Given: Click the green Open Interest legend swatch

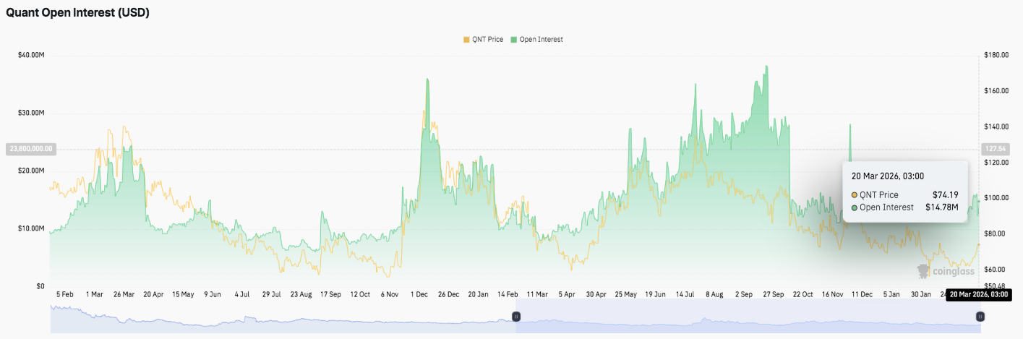Looking at the screenshot, I should tap(514, 39).
